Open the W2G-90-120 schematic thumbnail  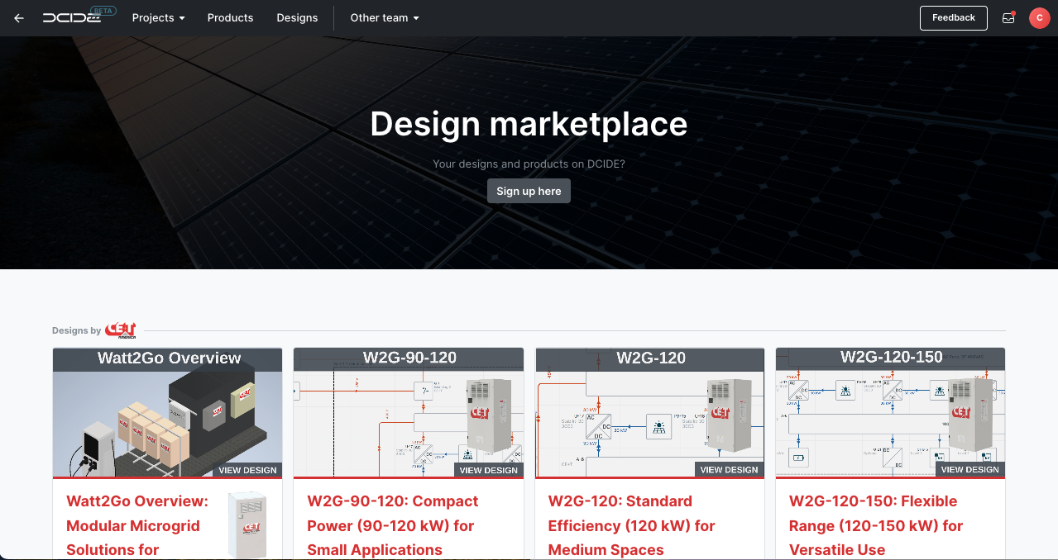[409, 412]
